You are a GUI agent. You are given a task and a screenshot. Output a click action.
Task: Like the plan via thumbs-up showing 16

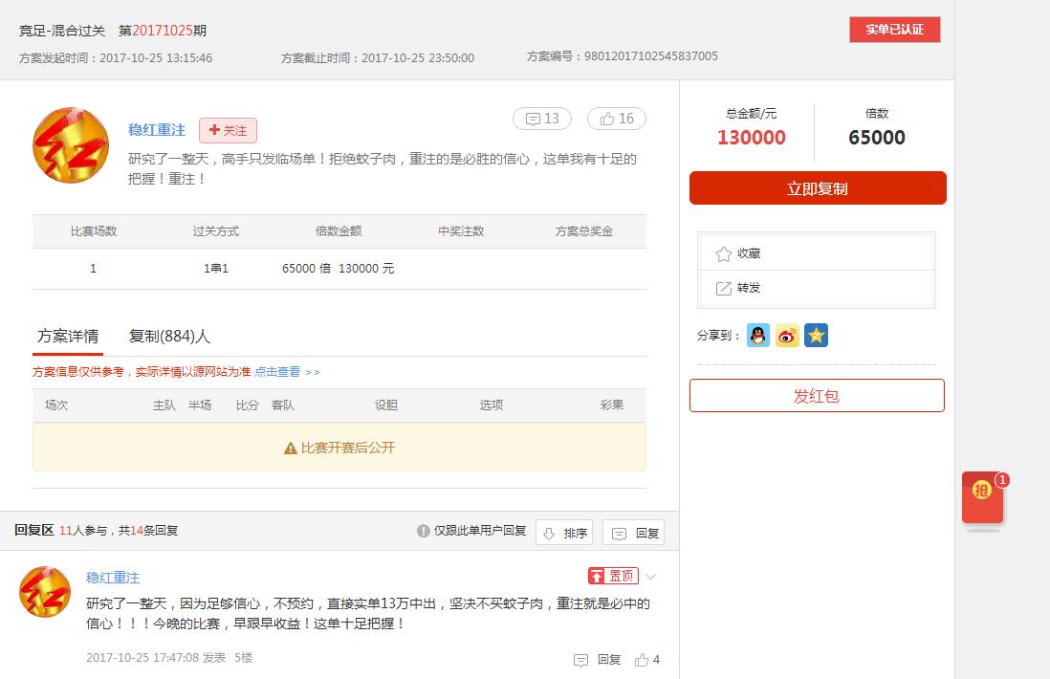[x=616, y=118]
